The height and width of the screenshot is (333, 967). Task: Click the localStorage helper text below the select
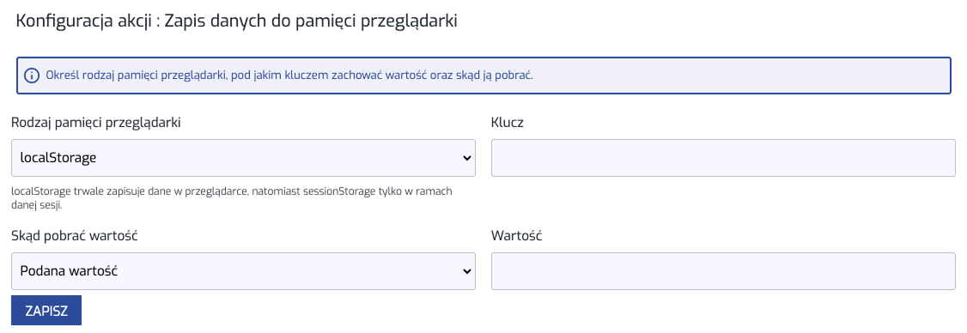point(232,198)
